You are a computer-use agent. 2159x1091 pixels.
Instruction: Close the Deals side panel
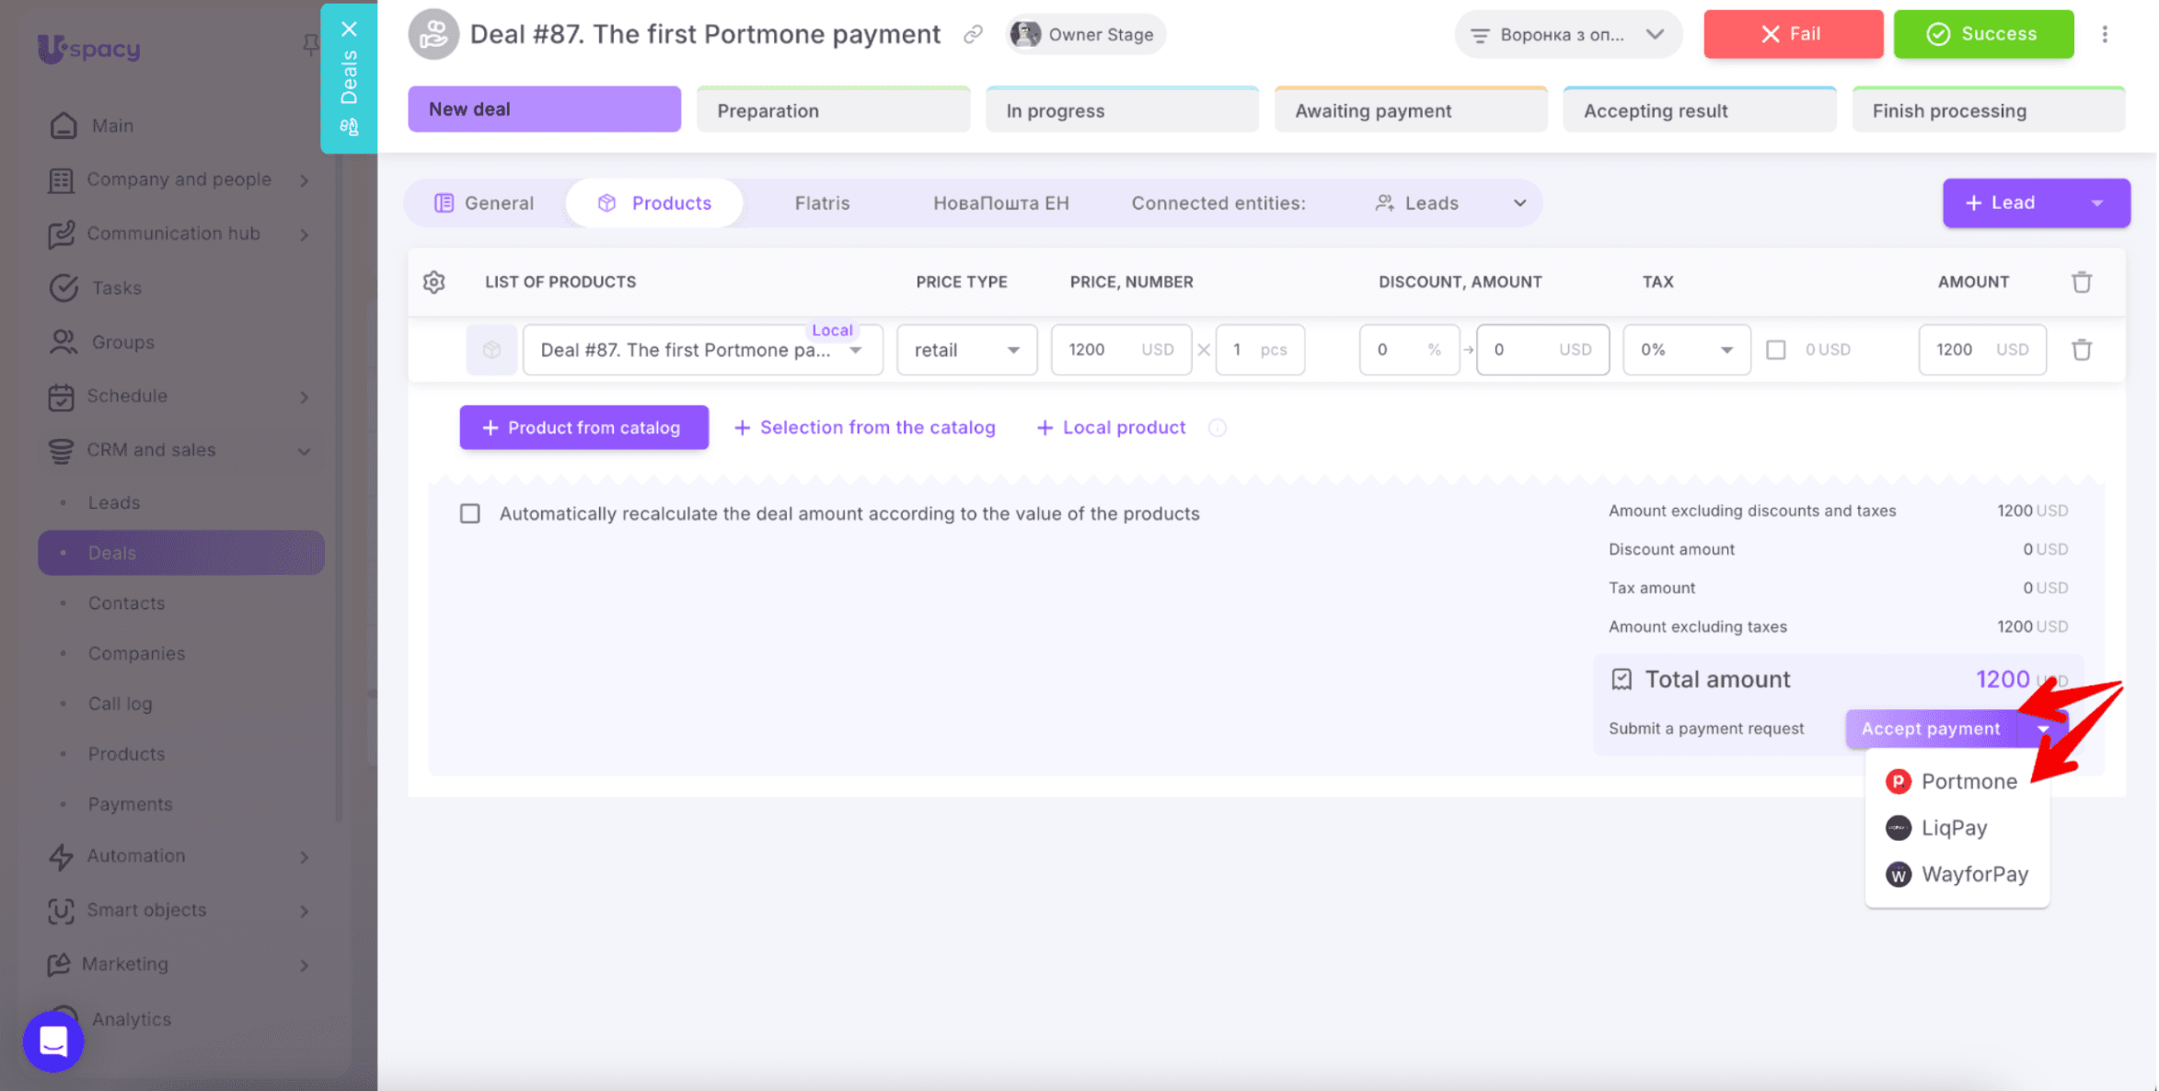coord(349,29)
